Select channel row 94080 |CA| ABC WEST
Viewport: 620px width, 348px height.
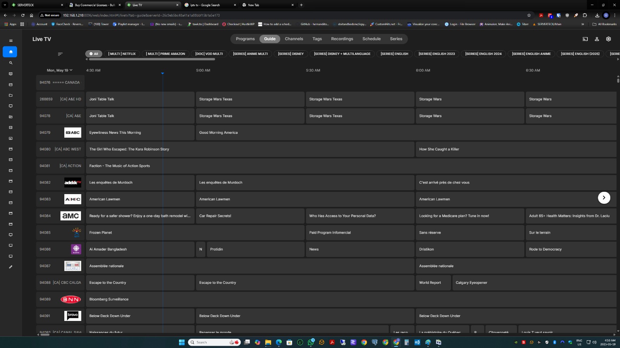[x=60, y=149]
